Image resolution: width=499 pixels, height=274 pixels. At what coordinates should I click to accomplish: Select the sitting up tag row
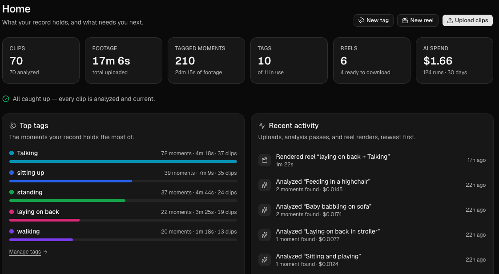coord(123,177)
